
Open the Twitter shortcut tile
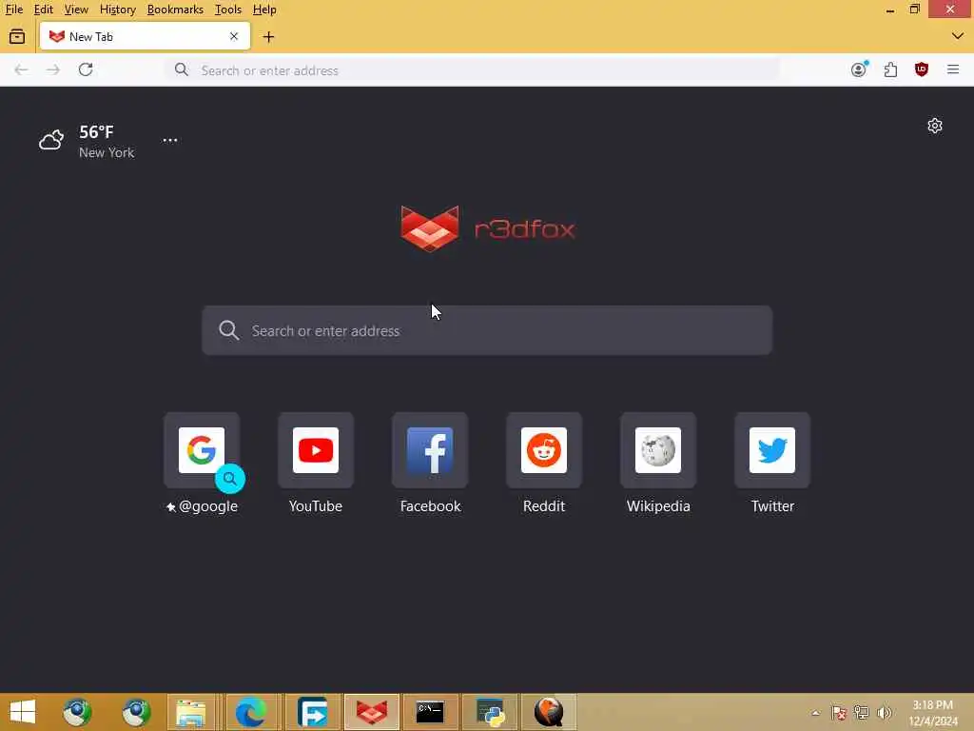[x=772, y=450]
